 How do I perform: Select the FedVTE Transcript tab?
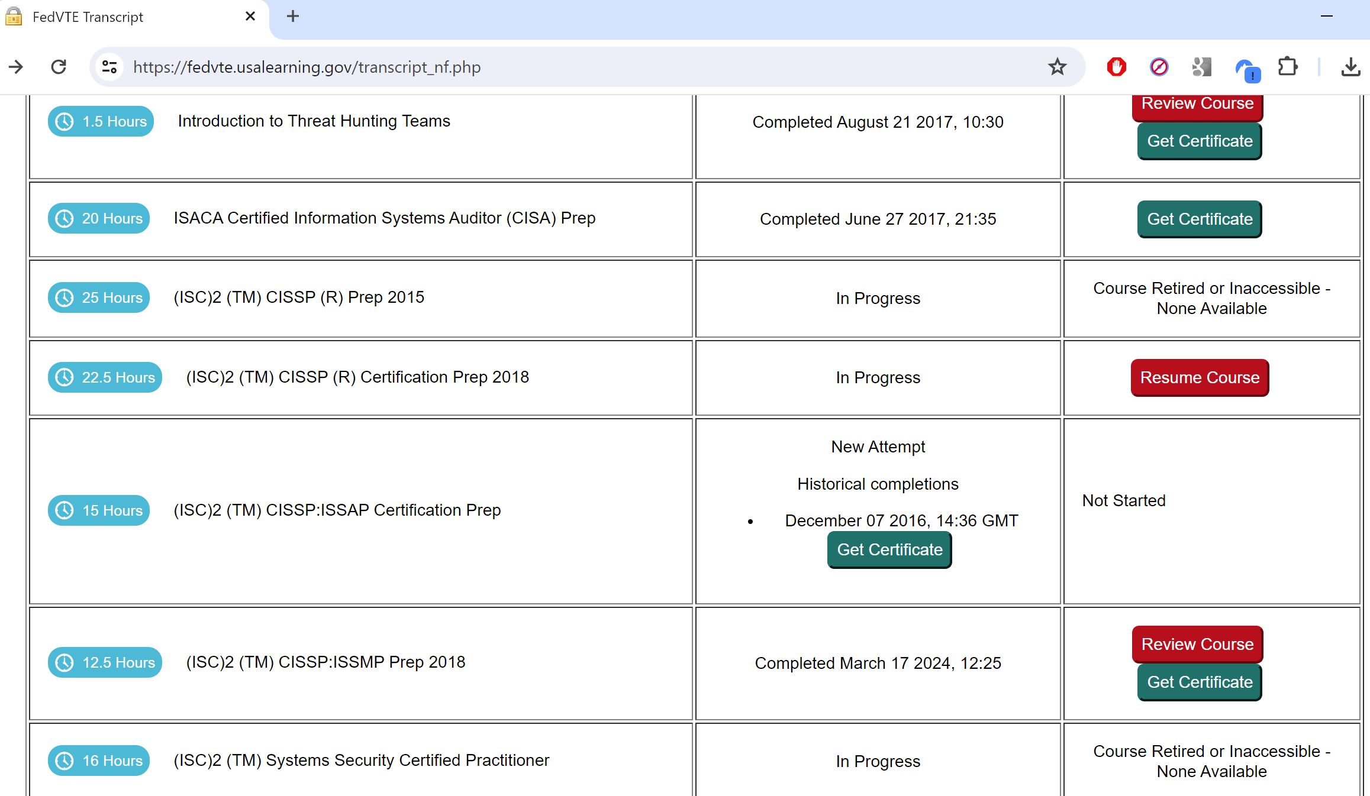pos(118,17)
